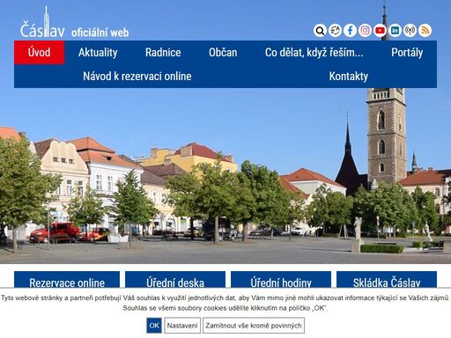
Task: Go to the Úvod menu item
Action: point(40,53)
